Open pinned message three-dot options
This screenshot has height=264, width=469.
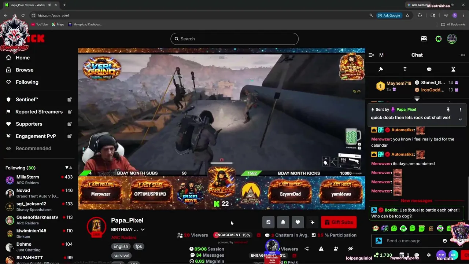click(460, 110)
